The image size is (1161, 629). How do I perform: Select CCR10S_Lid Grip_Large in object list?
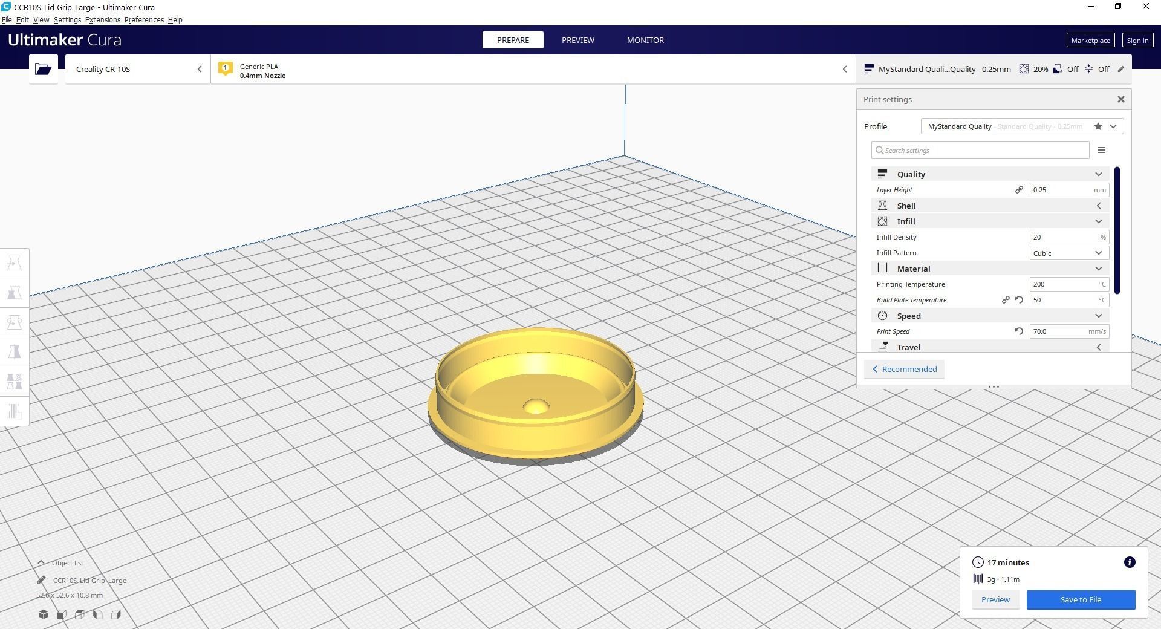point(89,580)
